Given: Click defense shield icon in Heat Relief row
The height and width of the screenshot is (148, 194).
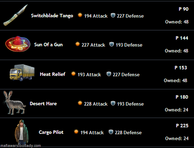Looking at the screenshot, I should tap(109, 74).
